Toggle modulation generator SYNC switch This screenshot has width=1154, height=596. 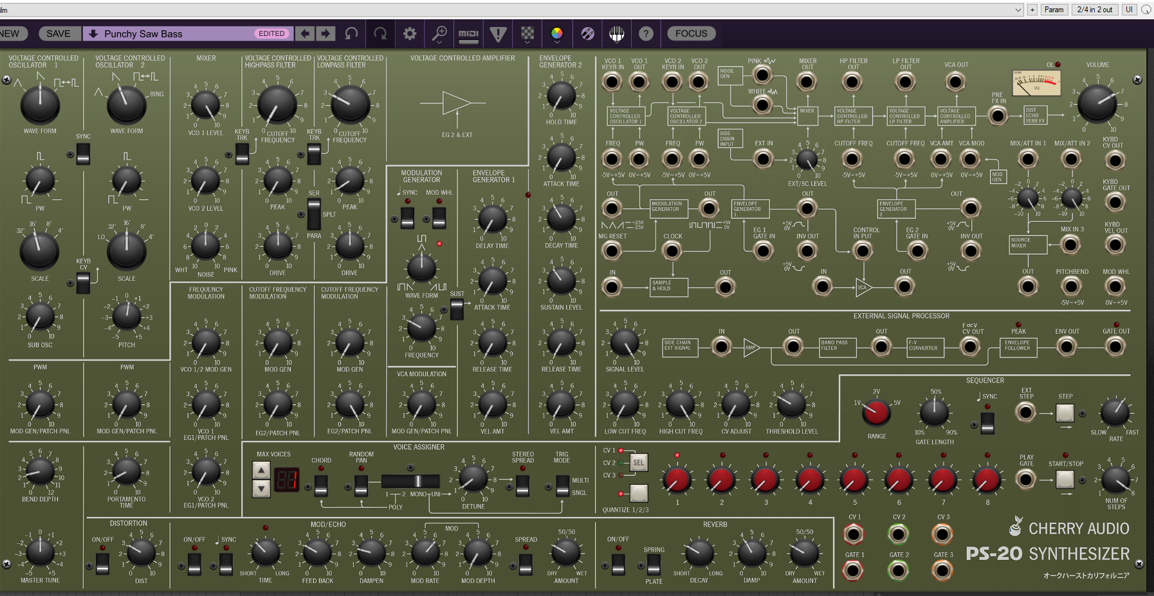pos(407,219)
